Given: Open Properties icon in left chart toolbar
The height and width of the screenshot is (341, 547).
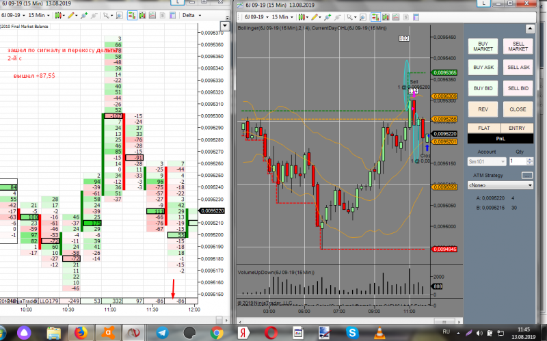Looking at the screenshot, I should [x=172, y=15].
